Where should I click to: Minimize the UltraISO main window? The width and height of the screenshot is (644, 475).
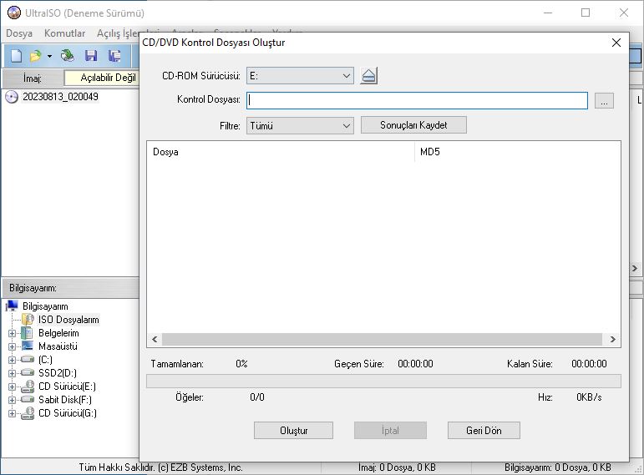point(548,13)
